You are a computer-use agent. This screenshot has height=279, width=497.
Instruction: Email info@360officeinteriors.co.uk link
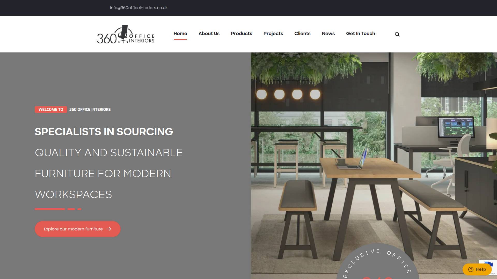click(x=138, y=8)
